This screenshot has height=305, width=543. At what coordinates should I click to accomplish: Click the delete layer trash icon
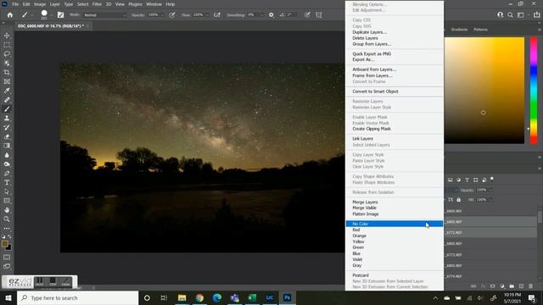coord(530,286)
